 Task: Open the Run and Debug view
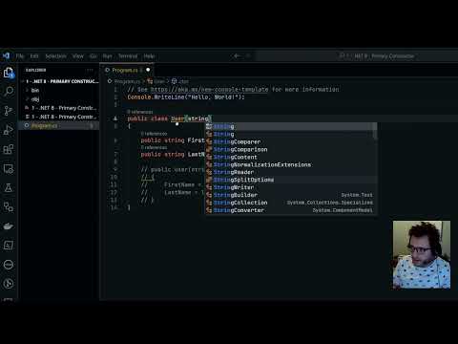[9, 130]
